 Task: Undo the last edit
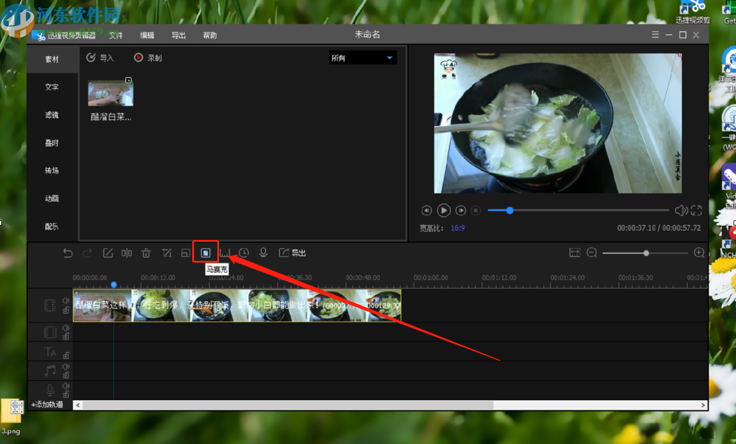(x=68, y=253)
